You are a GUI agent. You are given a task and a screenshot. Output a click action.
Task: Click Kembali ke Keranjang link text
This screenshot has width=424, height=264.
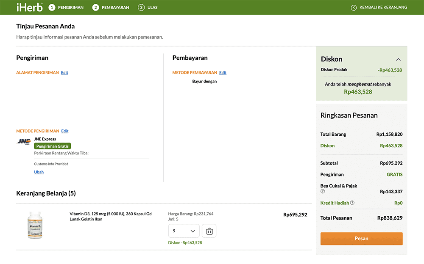[383, 8]
